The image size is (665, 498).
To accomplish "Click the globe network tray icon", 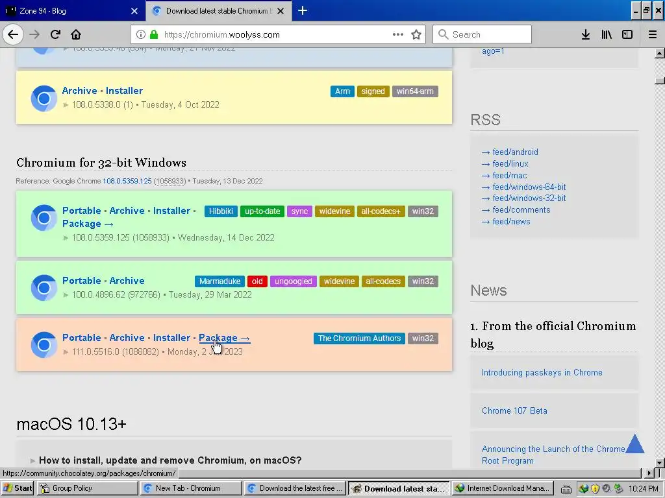I will click(x=584, y=489).
